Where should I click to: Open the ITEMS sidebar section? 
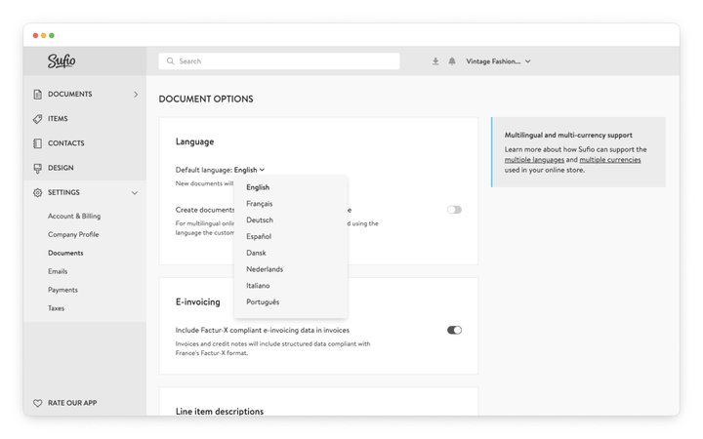(x=58, y=119)
